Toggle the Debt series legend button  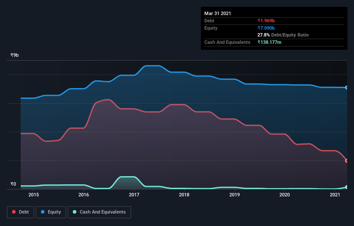[21, 212]
